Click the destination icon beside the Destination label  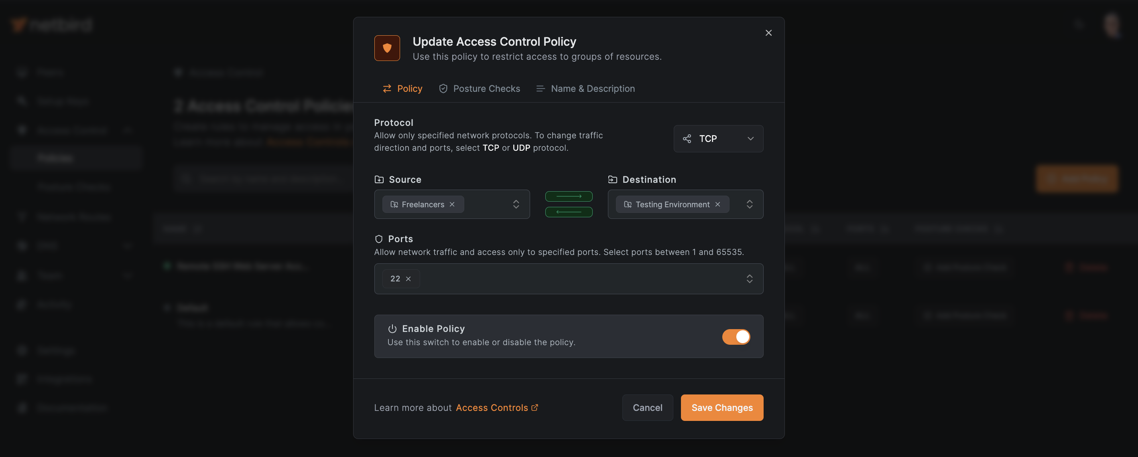pos(612,179)
